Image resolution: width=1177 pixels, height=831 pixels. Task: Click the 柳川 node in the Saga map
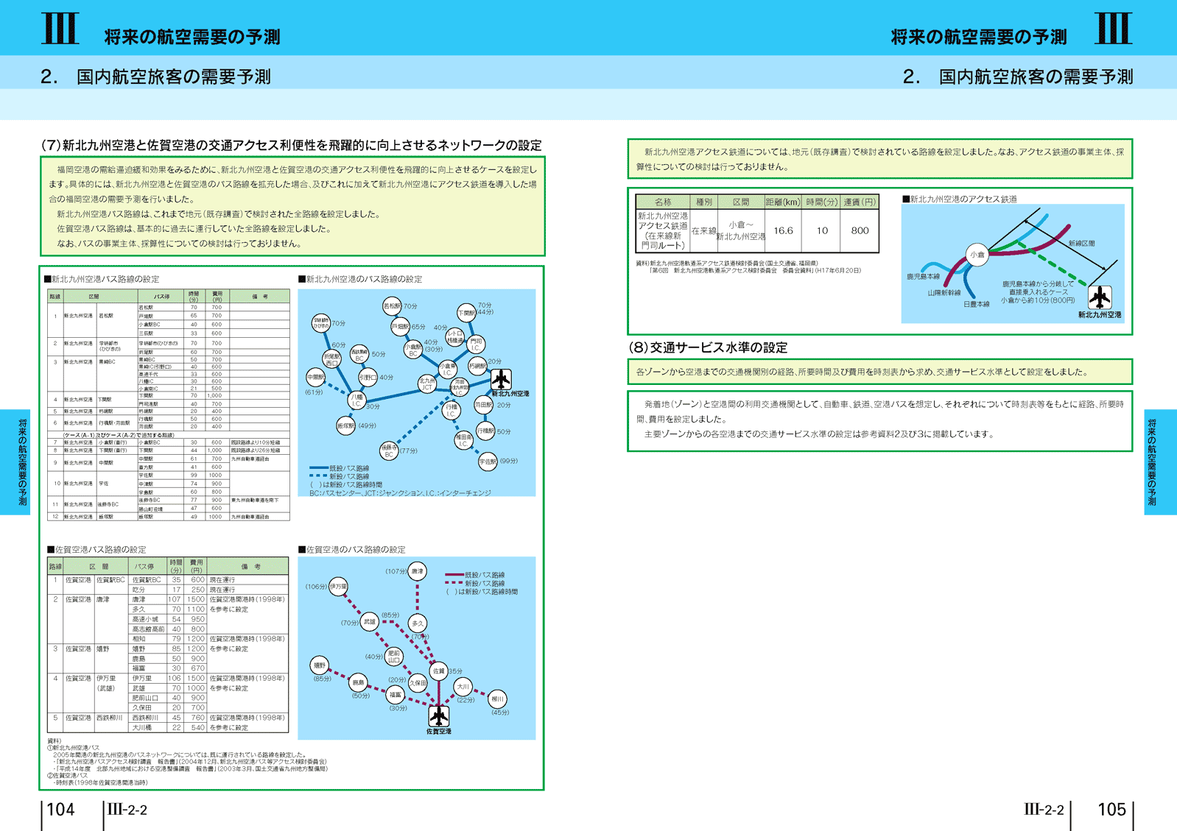pyautogui.click(x=498, y=699)
